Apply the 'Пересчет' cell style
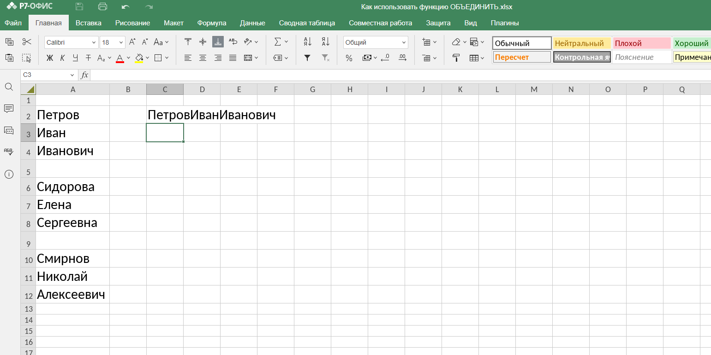 coord(522,57)
